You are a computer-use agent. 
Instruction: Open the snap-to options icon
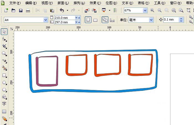(x=115, y=11)
